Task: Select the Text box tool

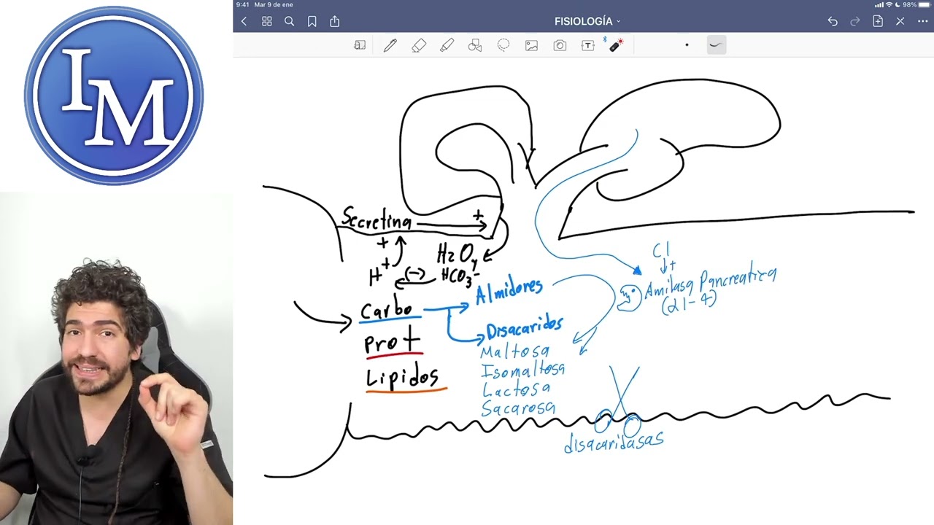Action: (x=587, y=45)
